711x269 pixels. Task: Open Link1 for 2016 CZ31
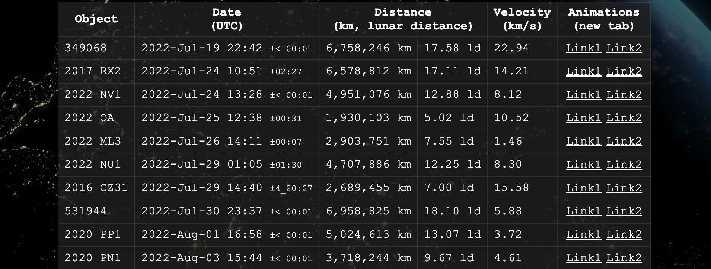pos(583,188)
